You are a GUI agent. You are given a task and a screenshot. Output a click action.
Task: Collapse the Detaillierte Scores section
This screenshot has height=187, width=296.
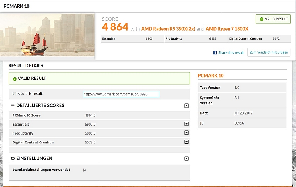pos(186,106)
